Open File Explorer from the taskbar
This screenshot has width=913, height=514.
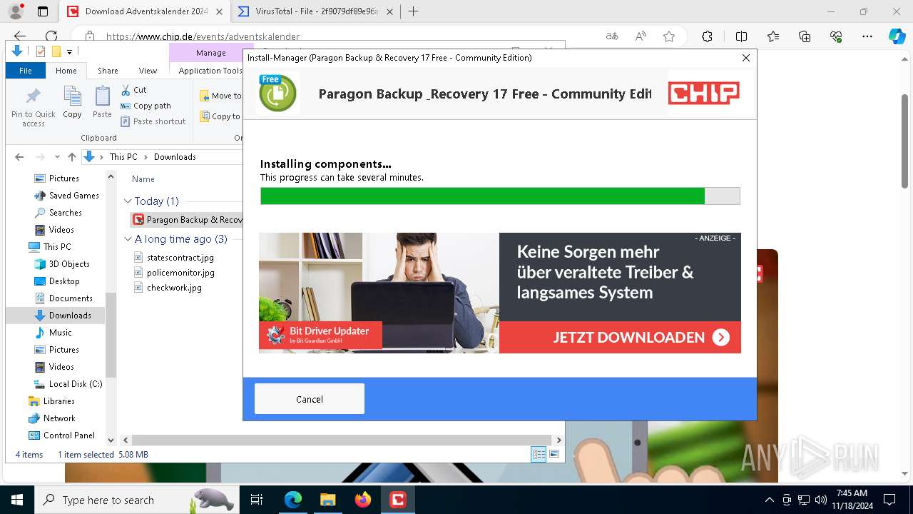[327, 500]
